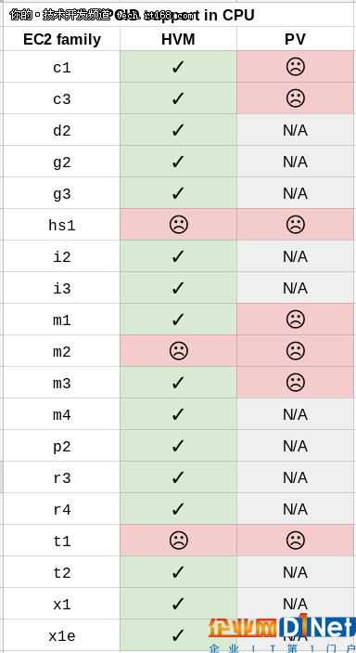The height and width of the screenshot is (653, 356).
Task: Select the checkmark in c3 HVM cell
Action: 178,98
